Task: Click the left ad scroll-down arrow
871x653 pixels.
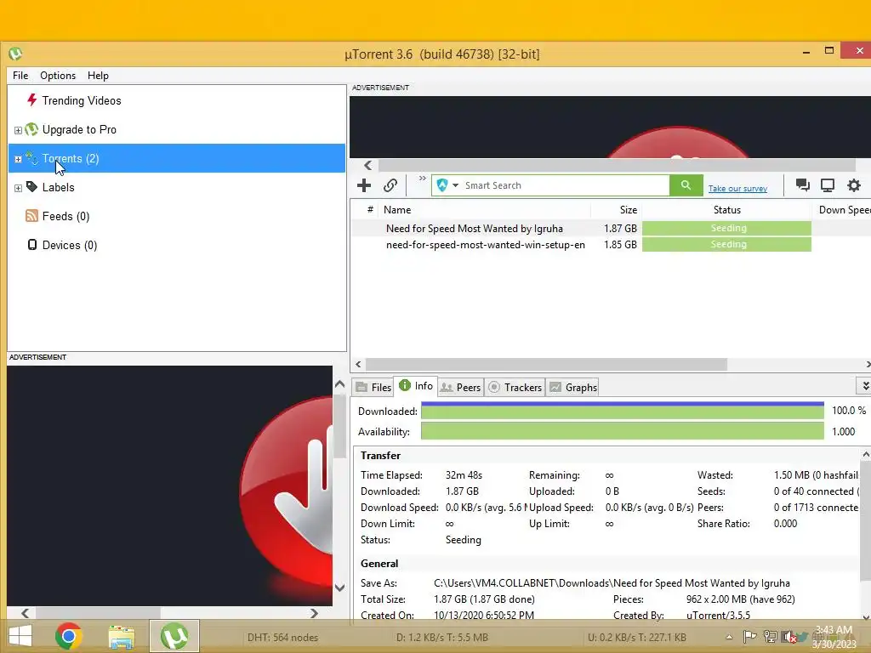Action: 340,588
